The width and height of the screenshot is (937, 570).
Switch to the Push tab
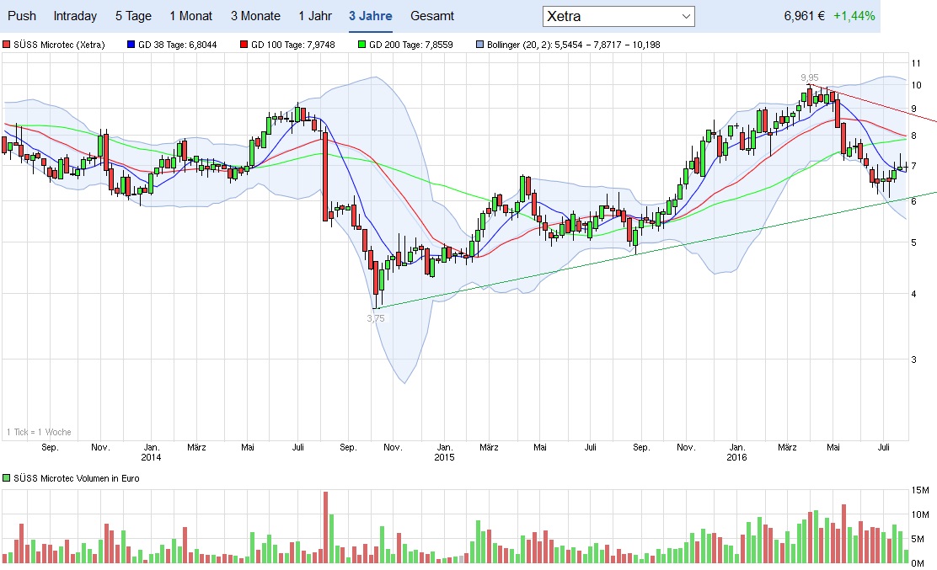pos(22,16)
